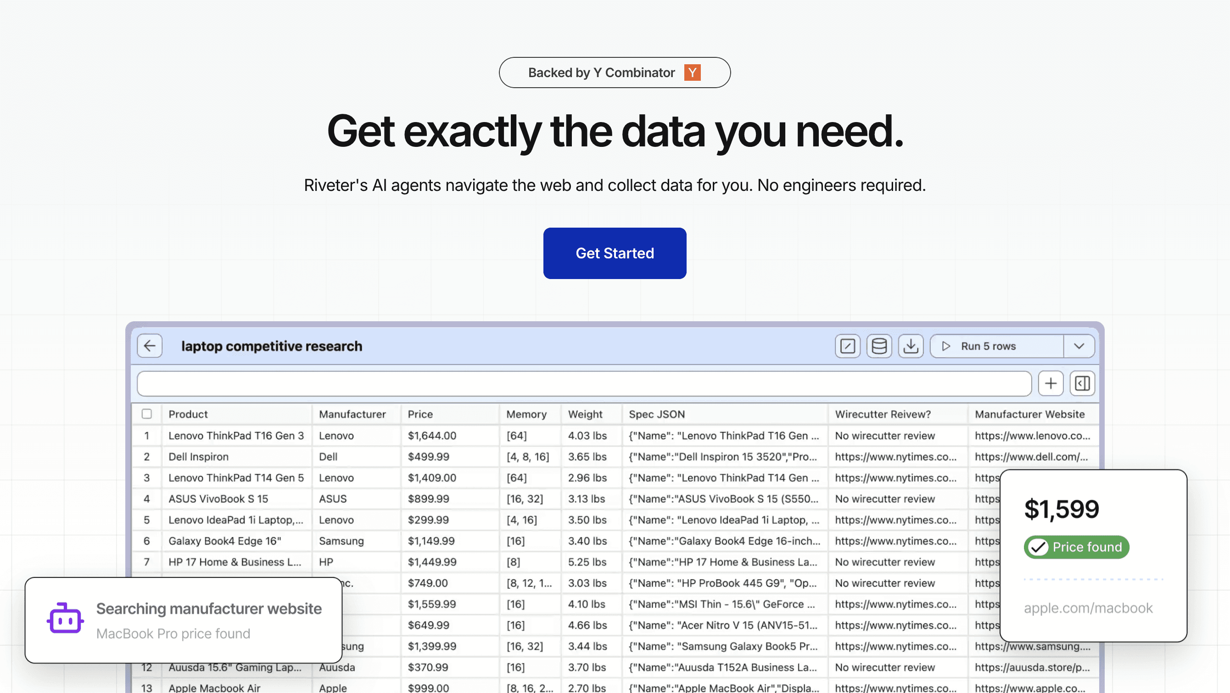This screenshot has width=1230, height=693.
Task: Click the empty formula input bar
Action: click(x=583, y=384)
